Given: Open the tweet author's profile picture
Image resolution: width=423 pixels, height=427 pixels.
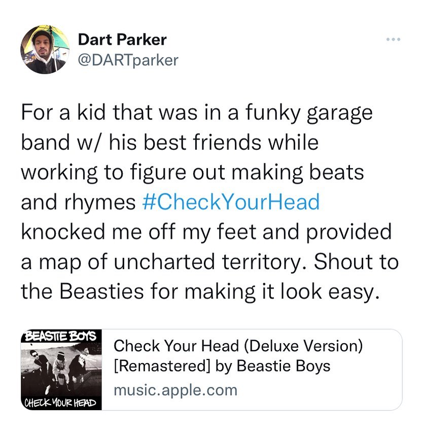Looking at the screenshot, I should point(45,50).
